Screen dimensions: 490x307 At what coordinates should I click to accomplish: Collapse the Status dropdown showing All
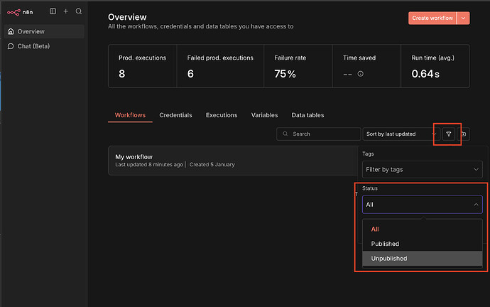pos(422,205)
